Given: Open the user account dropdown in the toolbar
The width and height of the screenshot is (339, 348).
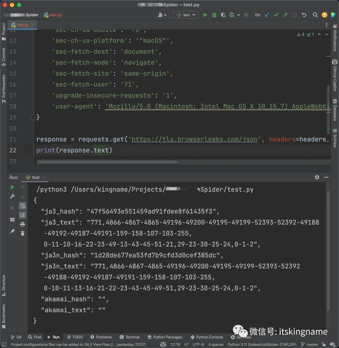Looking at the screenshot, I should click(162, 15).
